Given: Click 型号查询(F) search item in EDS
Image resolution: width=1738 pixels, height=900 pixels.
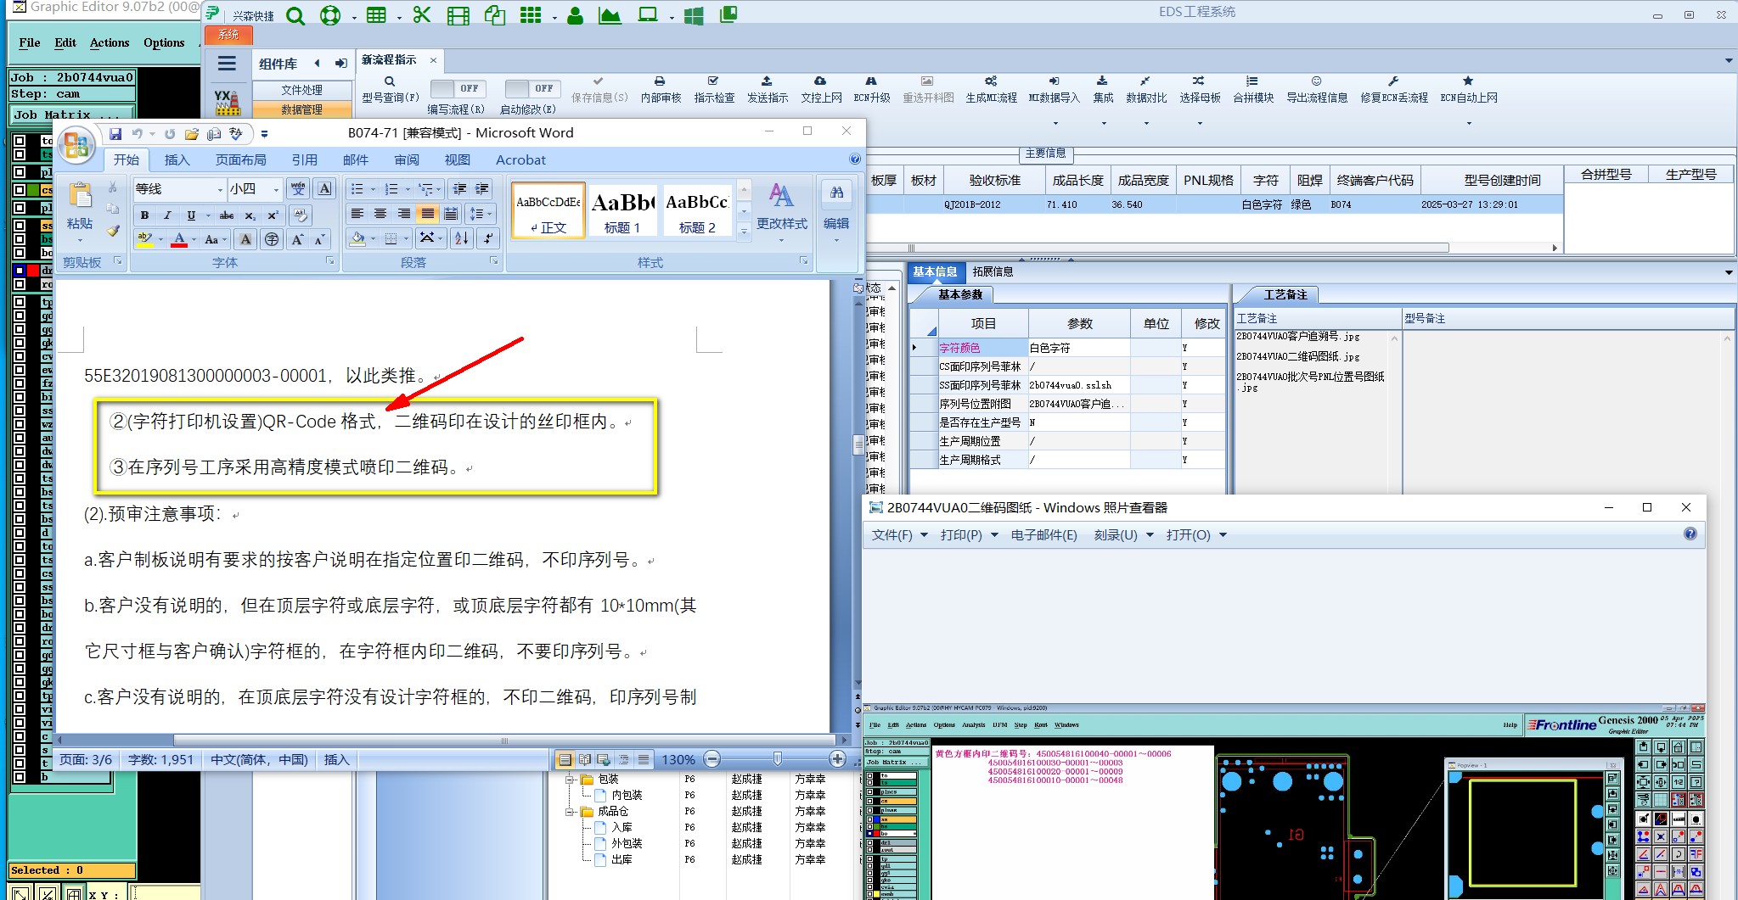Looking at the screenshot, I should coord(391,90).
